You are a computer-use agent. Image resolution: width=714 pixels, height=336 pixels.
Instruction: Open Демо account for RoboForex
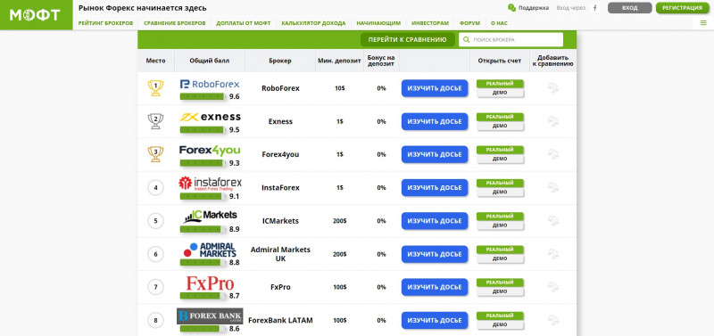(500, 93)
